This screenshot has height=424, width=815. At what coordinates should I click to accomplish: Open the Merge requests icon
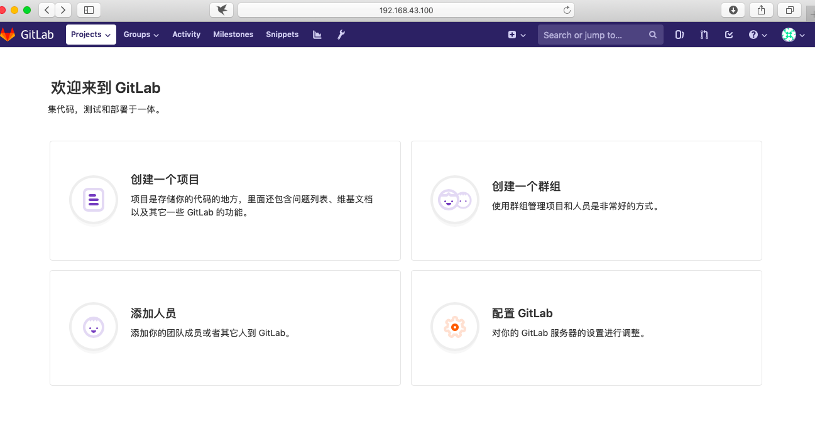click(x=704, y=35)
